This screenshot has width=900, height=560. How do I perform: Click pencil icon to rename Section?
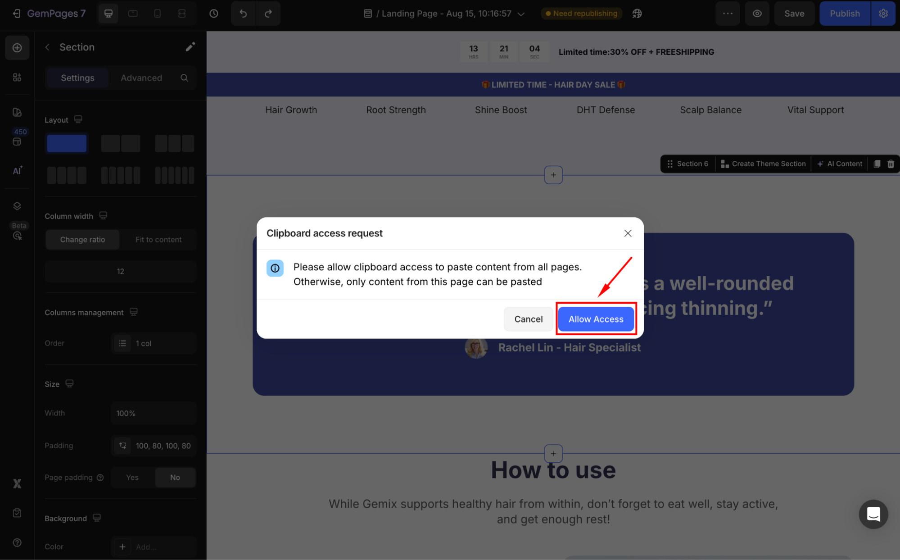190,47
